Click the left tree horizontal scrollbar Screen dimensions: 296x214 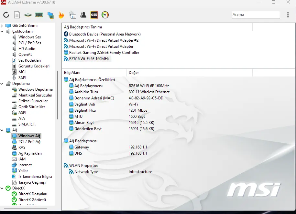(25, 208)
